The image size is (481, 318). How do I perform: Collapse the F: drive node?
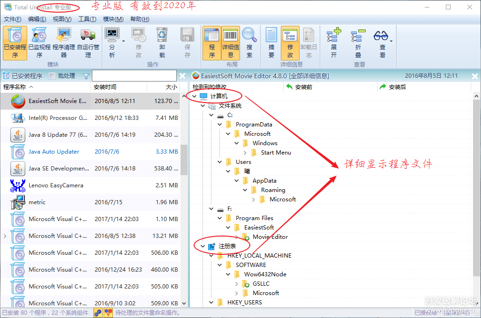click(x=211, y=209)
